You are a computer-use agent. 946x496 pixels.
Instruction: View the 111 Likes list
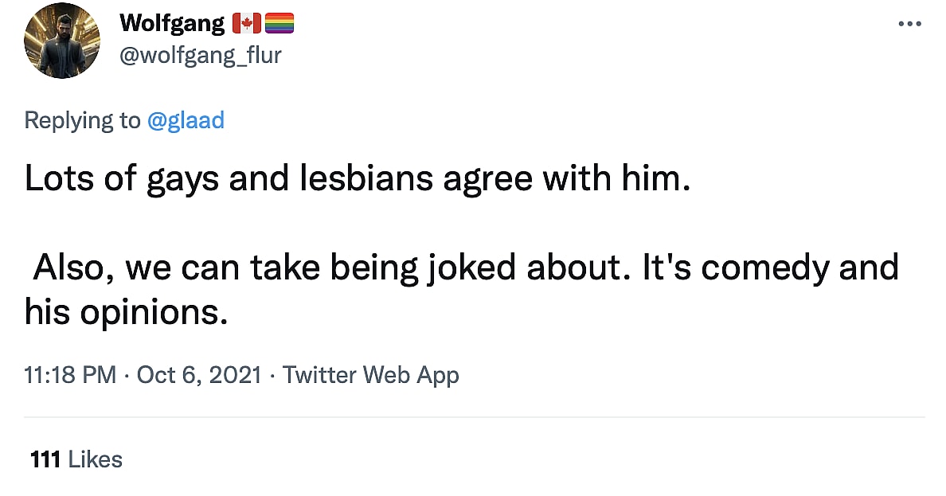point(76,459)
